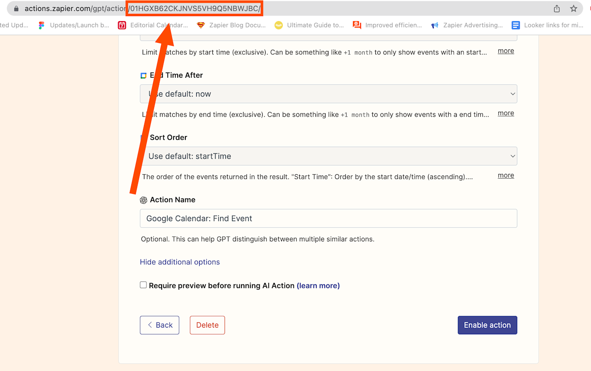
Task: Open the End Time After dropdown
Action: (x=328, y=94)
